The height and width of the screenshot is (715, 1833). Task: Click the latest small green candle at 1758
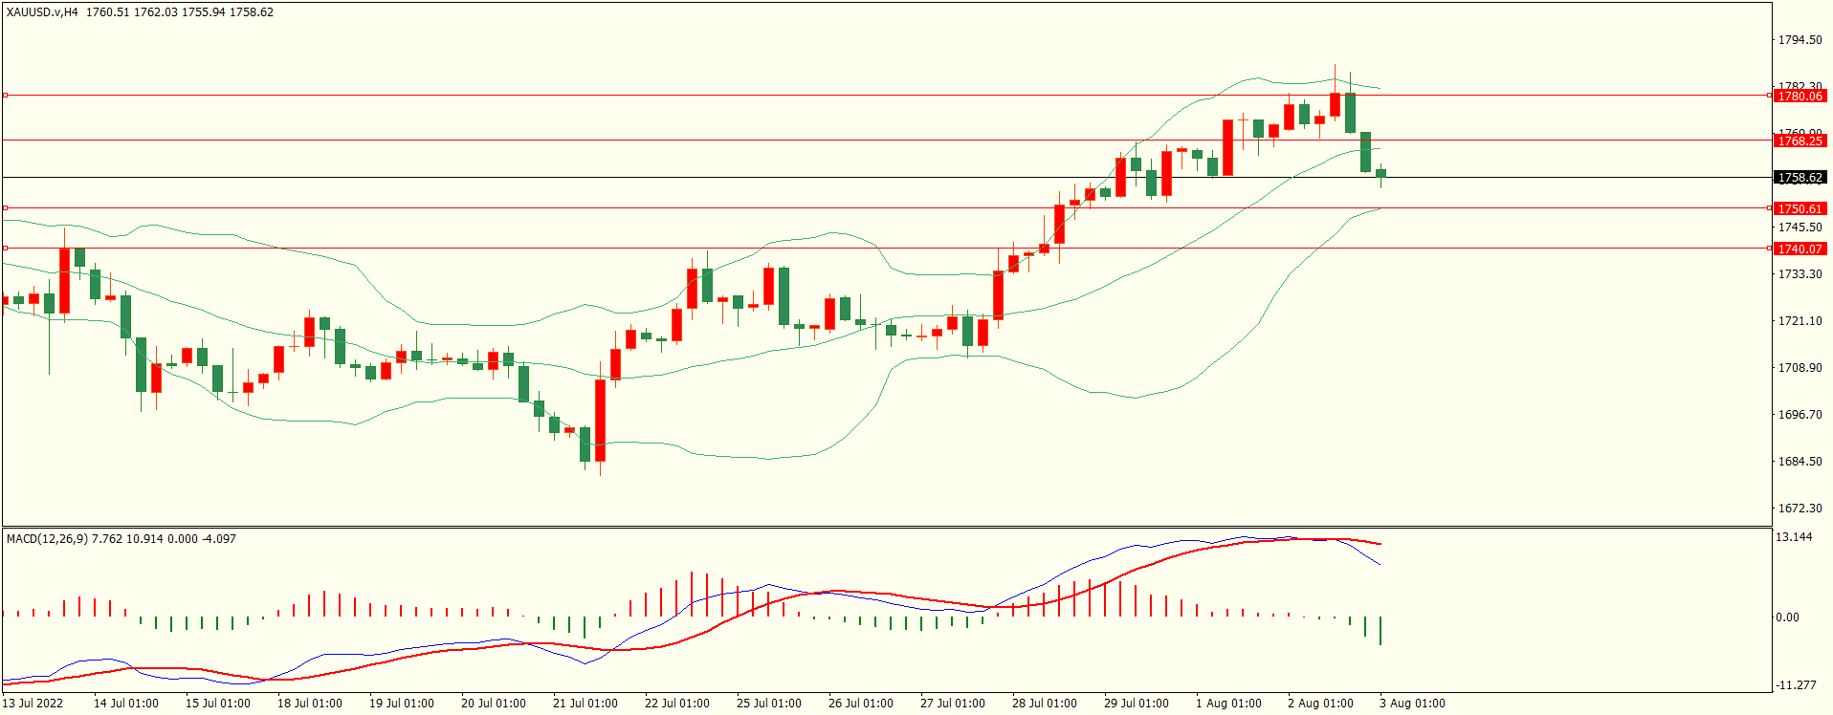[1380, 173]
